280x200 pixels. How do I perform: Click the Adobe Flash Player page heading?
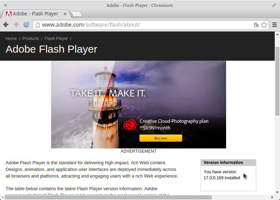pyautogui.click(x=51, y=49)
